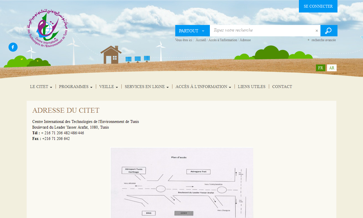The height and width of the screenshot is (218, 363).
Task: Switch the language to AR
Action: (x=332, y=68)
